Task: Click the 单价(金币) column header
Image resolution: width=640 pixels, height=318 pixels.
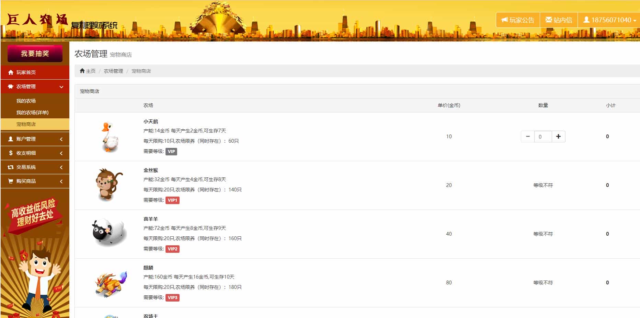Action: 449,105
